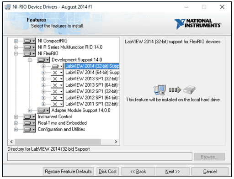This screenshot has width=234, height=179.
Task: Close the NI-RIO Device Drivers window
Action: (x=222, y=7)
